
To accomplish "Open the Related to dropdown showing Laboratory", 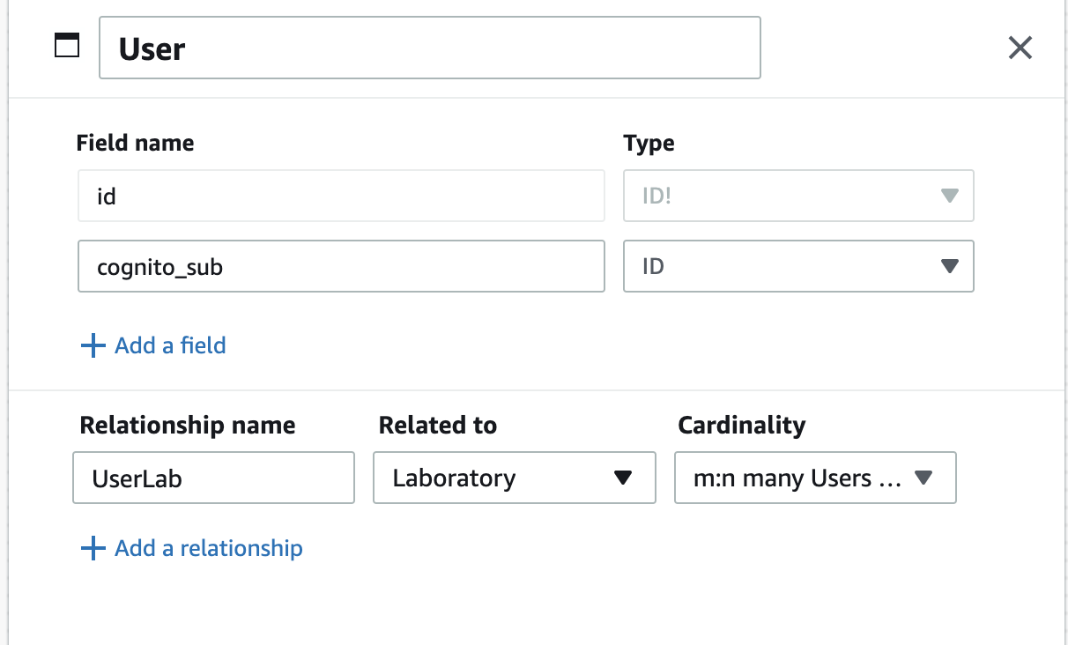I will (x=514, y=478).
